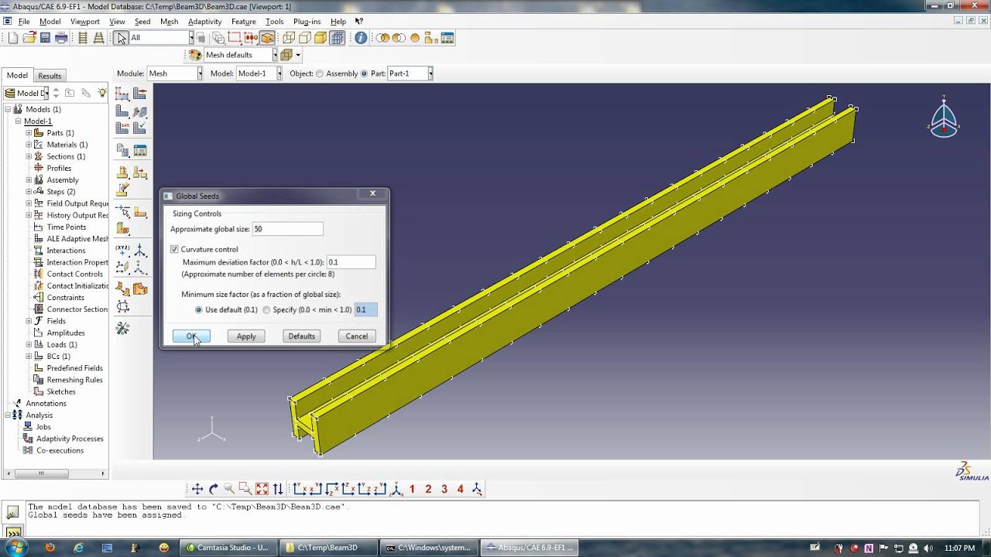This screenshot has width=991, height=557.
Task: Select the Jobs item in the tree
Action: 43,427
